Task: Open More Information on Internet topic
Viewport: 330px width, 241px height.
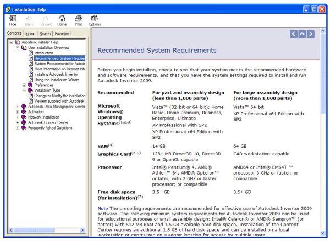Action: pyautogui.click(x=60, y=69)
